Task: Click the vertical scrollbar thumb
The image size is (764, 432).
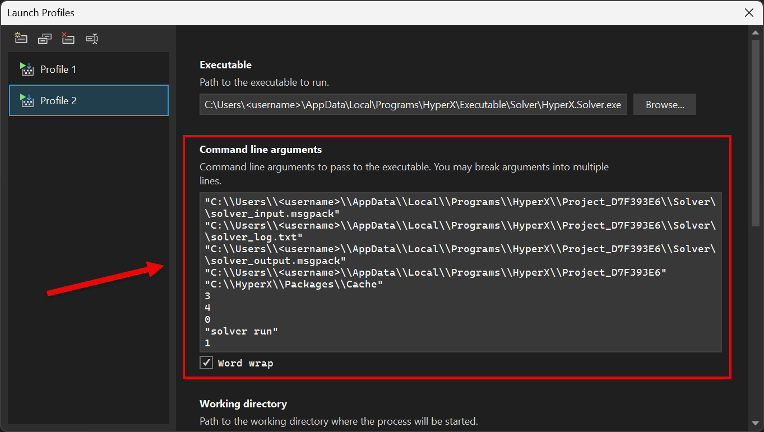Action: point(755,133)
